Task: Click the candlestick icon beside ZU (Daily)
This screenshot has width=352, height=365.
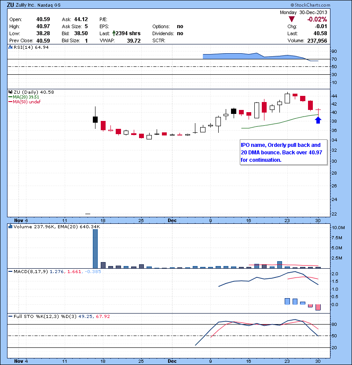Action: click(10, 92)
